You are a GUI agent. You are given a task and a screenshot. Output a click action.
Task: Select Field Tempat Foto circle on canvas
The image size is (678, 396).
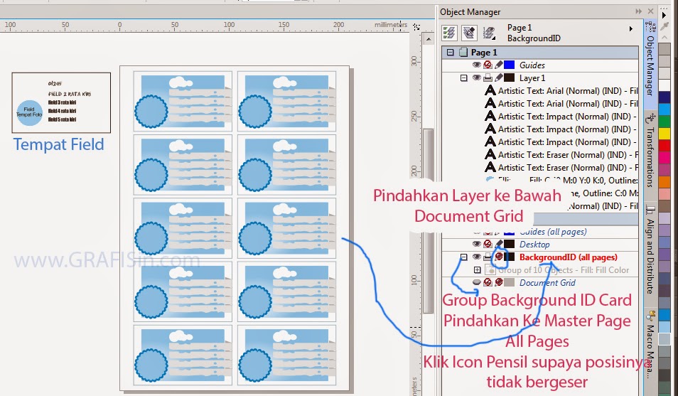(29, 112)
